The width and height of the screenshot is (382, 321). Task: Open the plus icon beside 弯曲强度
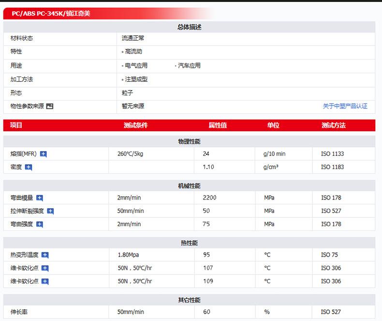point(40,224)
